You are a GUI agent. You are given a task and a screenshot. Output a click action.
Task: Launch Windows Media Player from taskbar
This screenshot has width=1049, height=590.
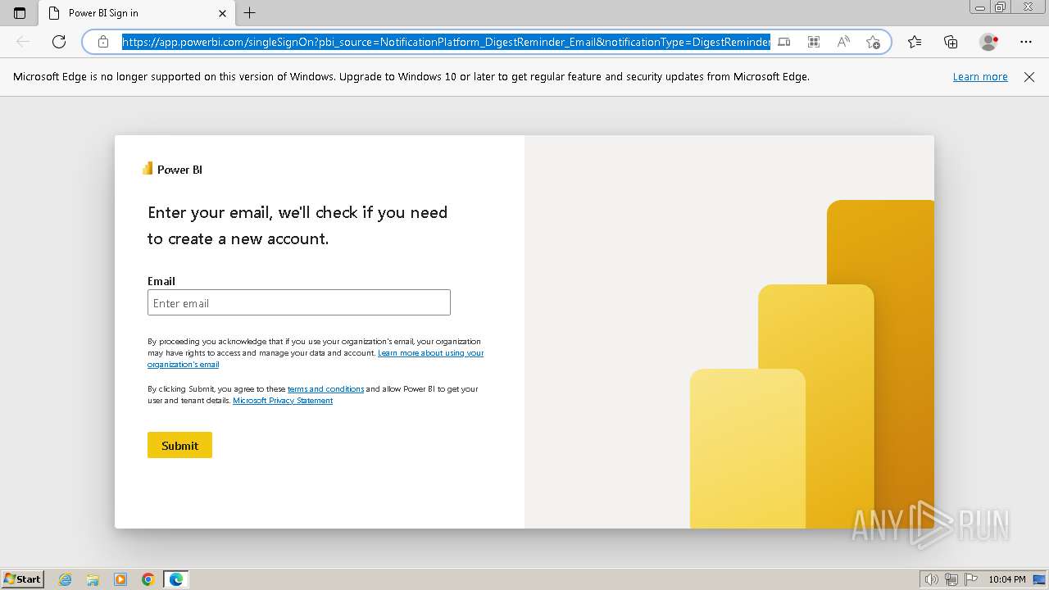pos(120,579)
